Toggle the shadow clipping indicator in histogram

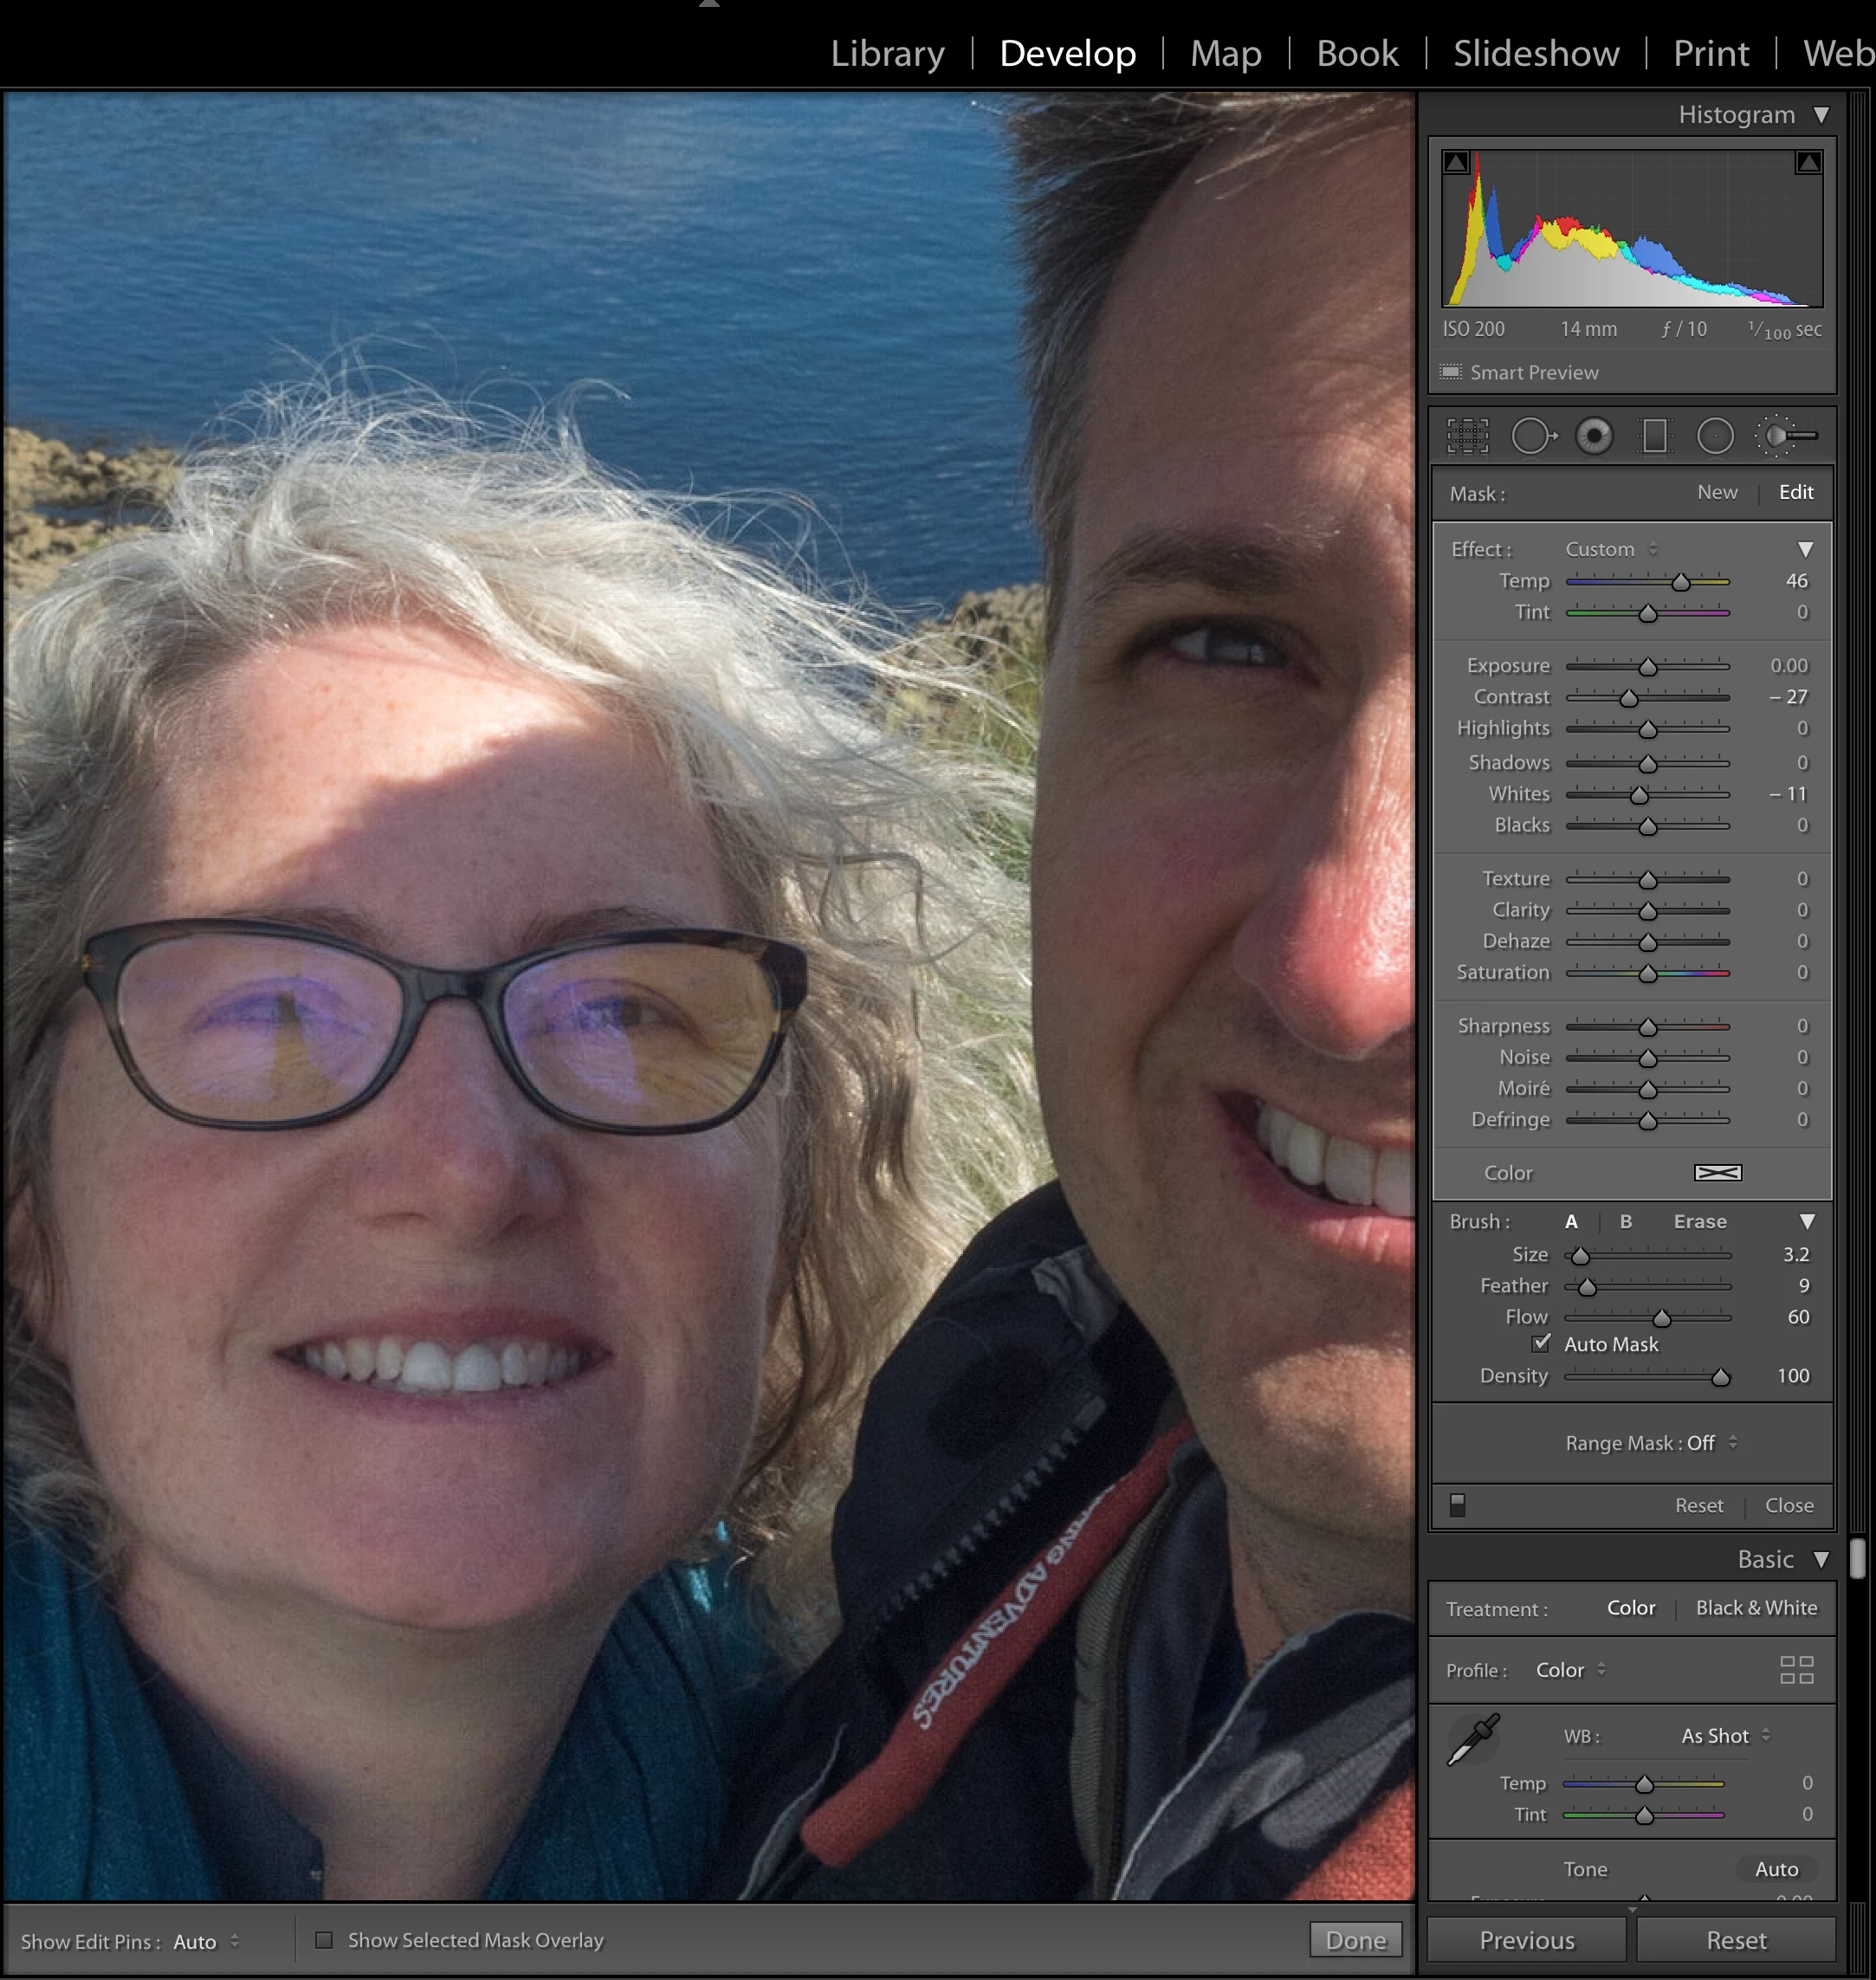tap(1456, 162)
